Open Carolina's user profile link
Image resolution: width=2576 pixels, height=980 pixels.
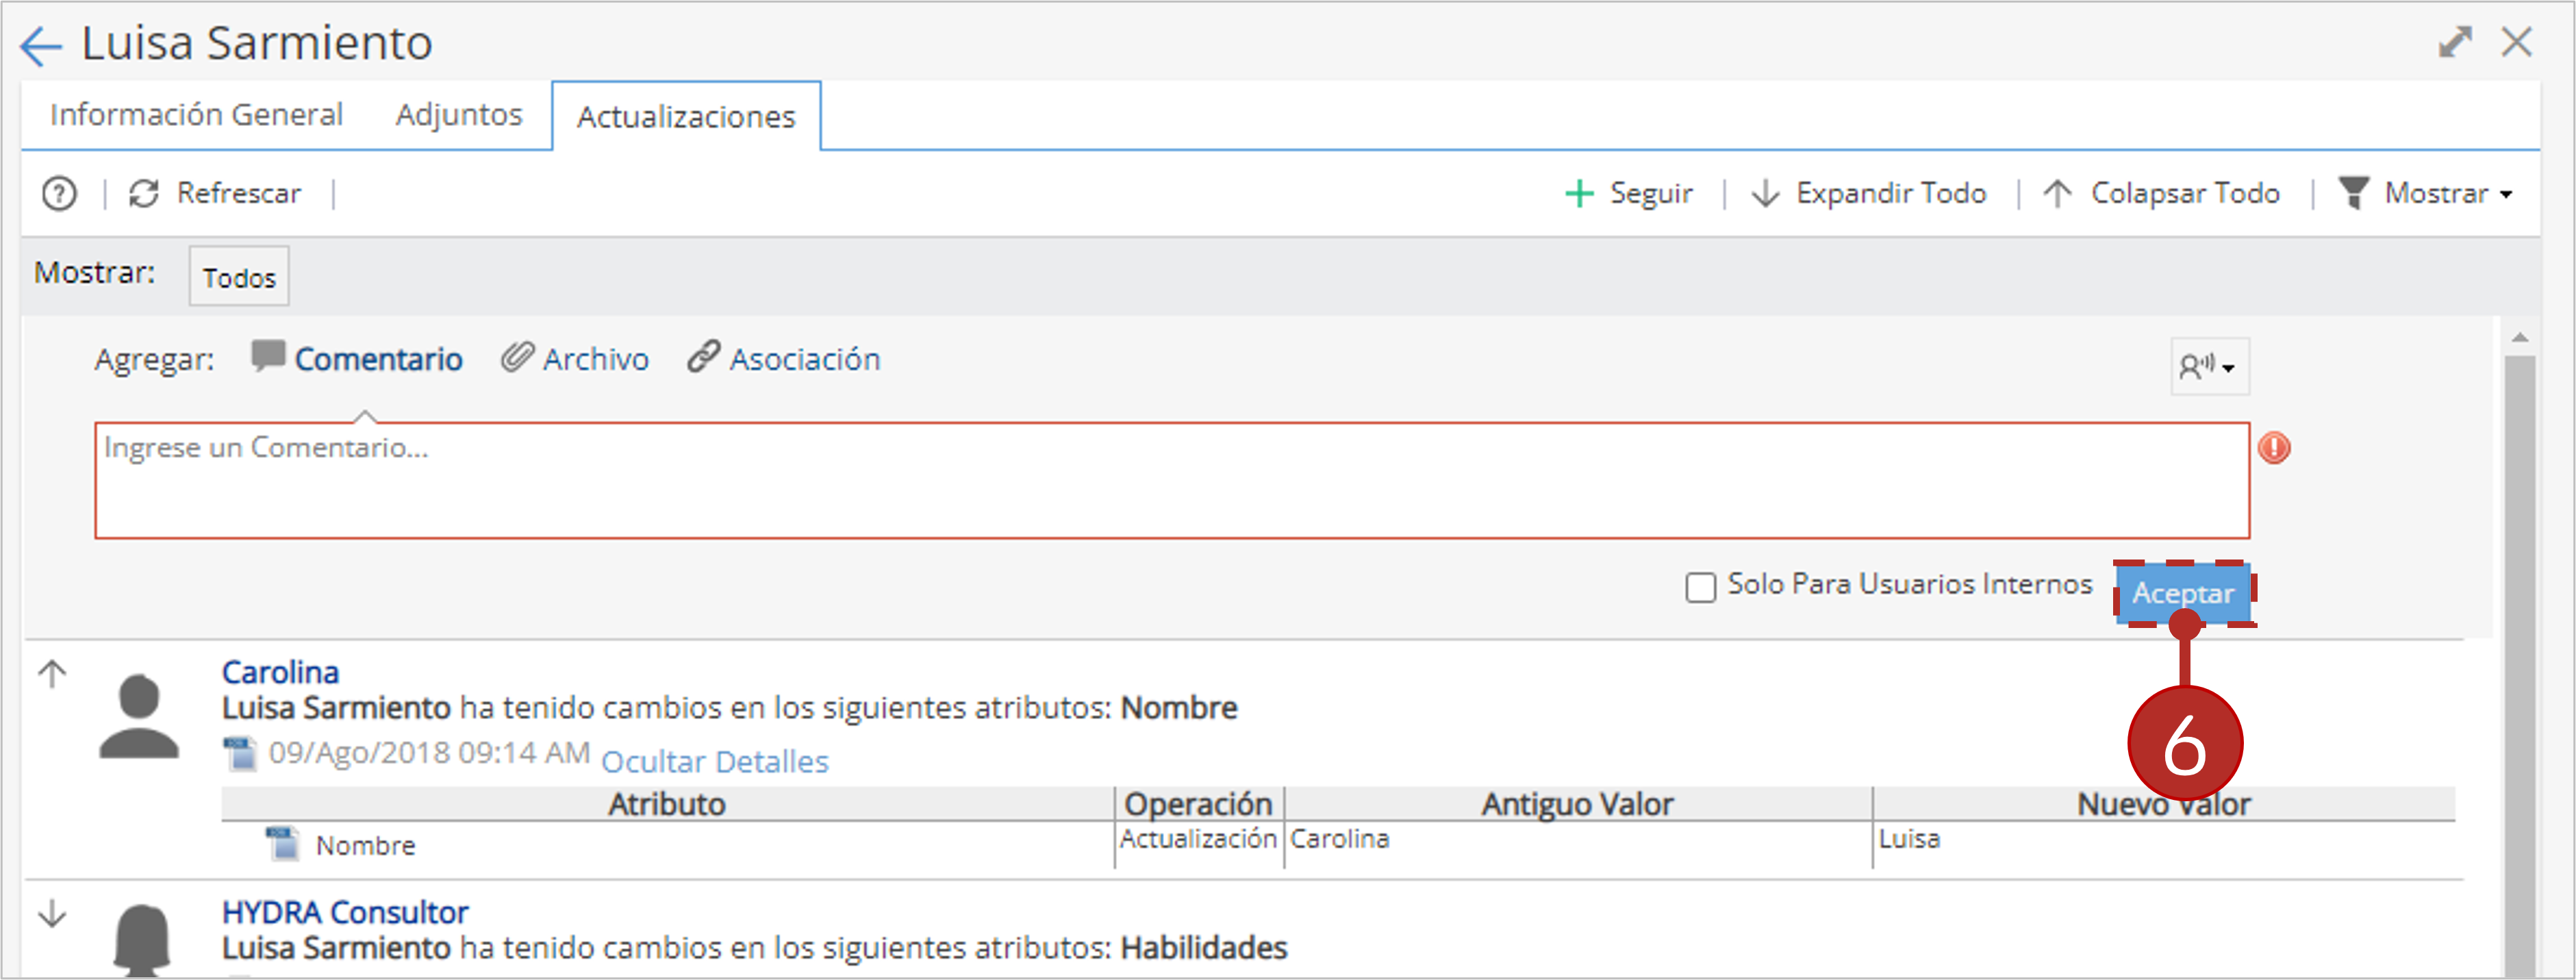pos(280,672)
